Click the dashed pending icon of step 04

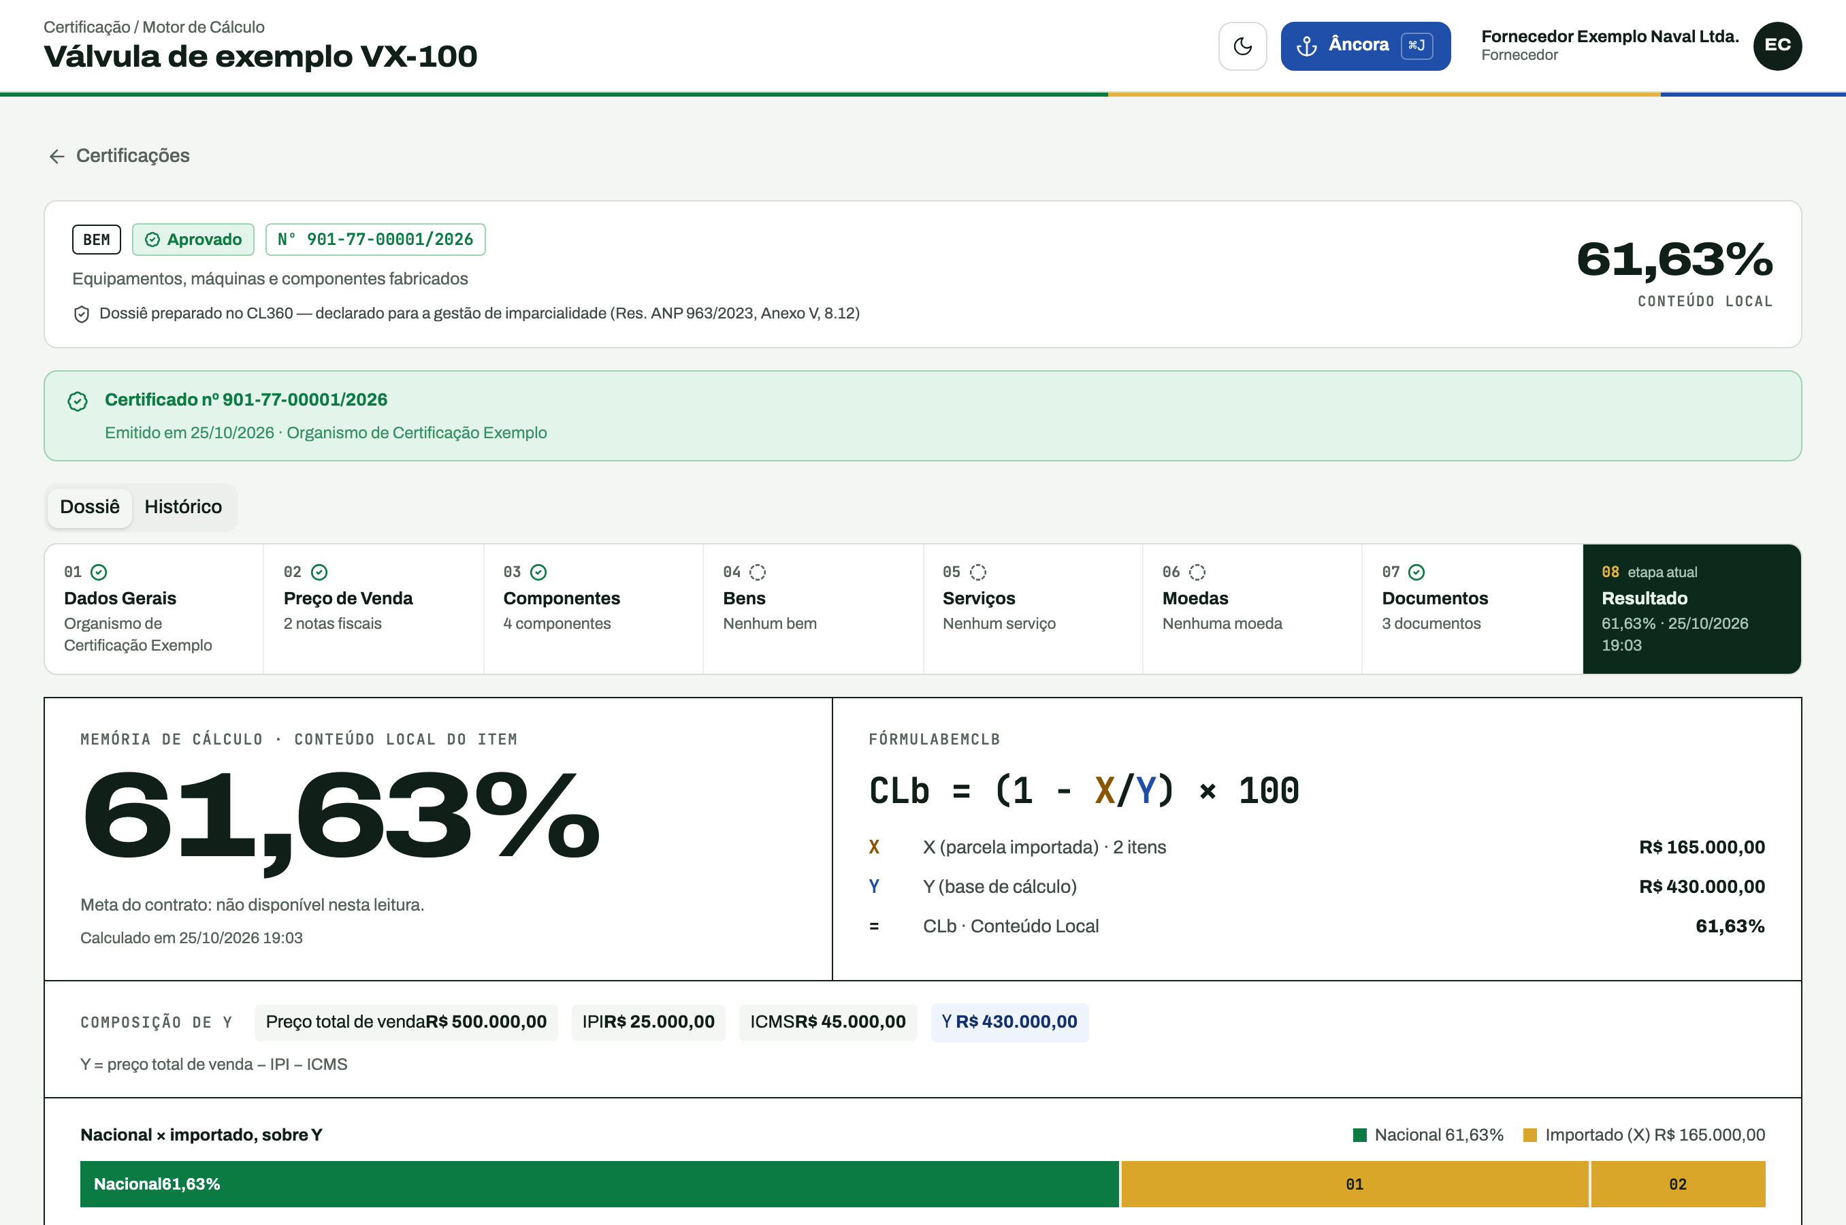[758, 572]
